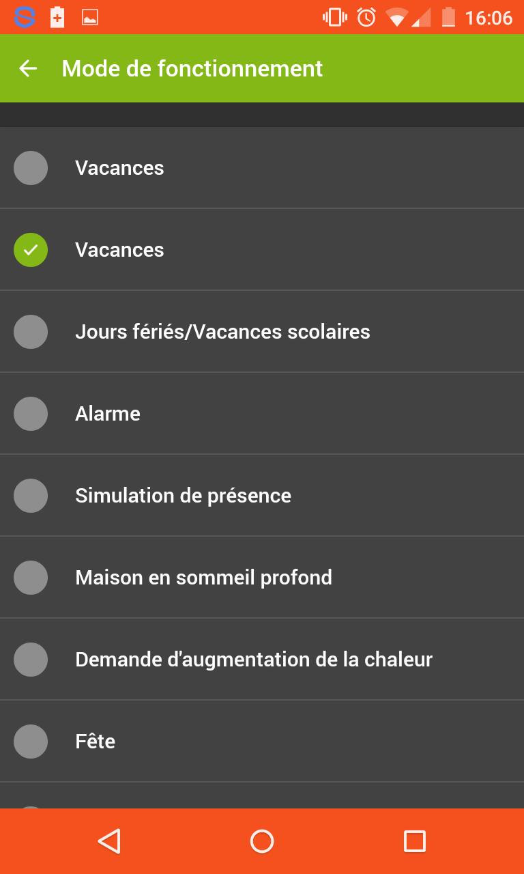Tap the alarm clock status icon
This screenshot has height=874, width=524.
[366, 17]
